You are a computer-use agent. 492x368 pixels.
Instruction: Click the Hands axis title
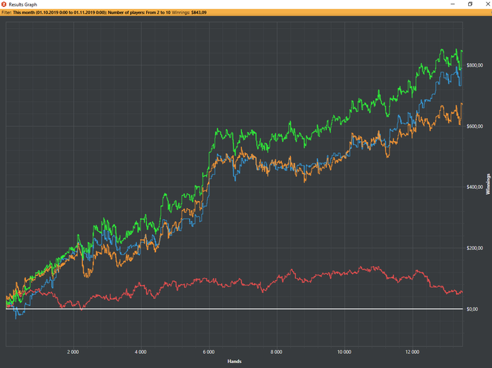(x=234, y=361)
